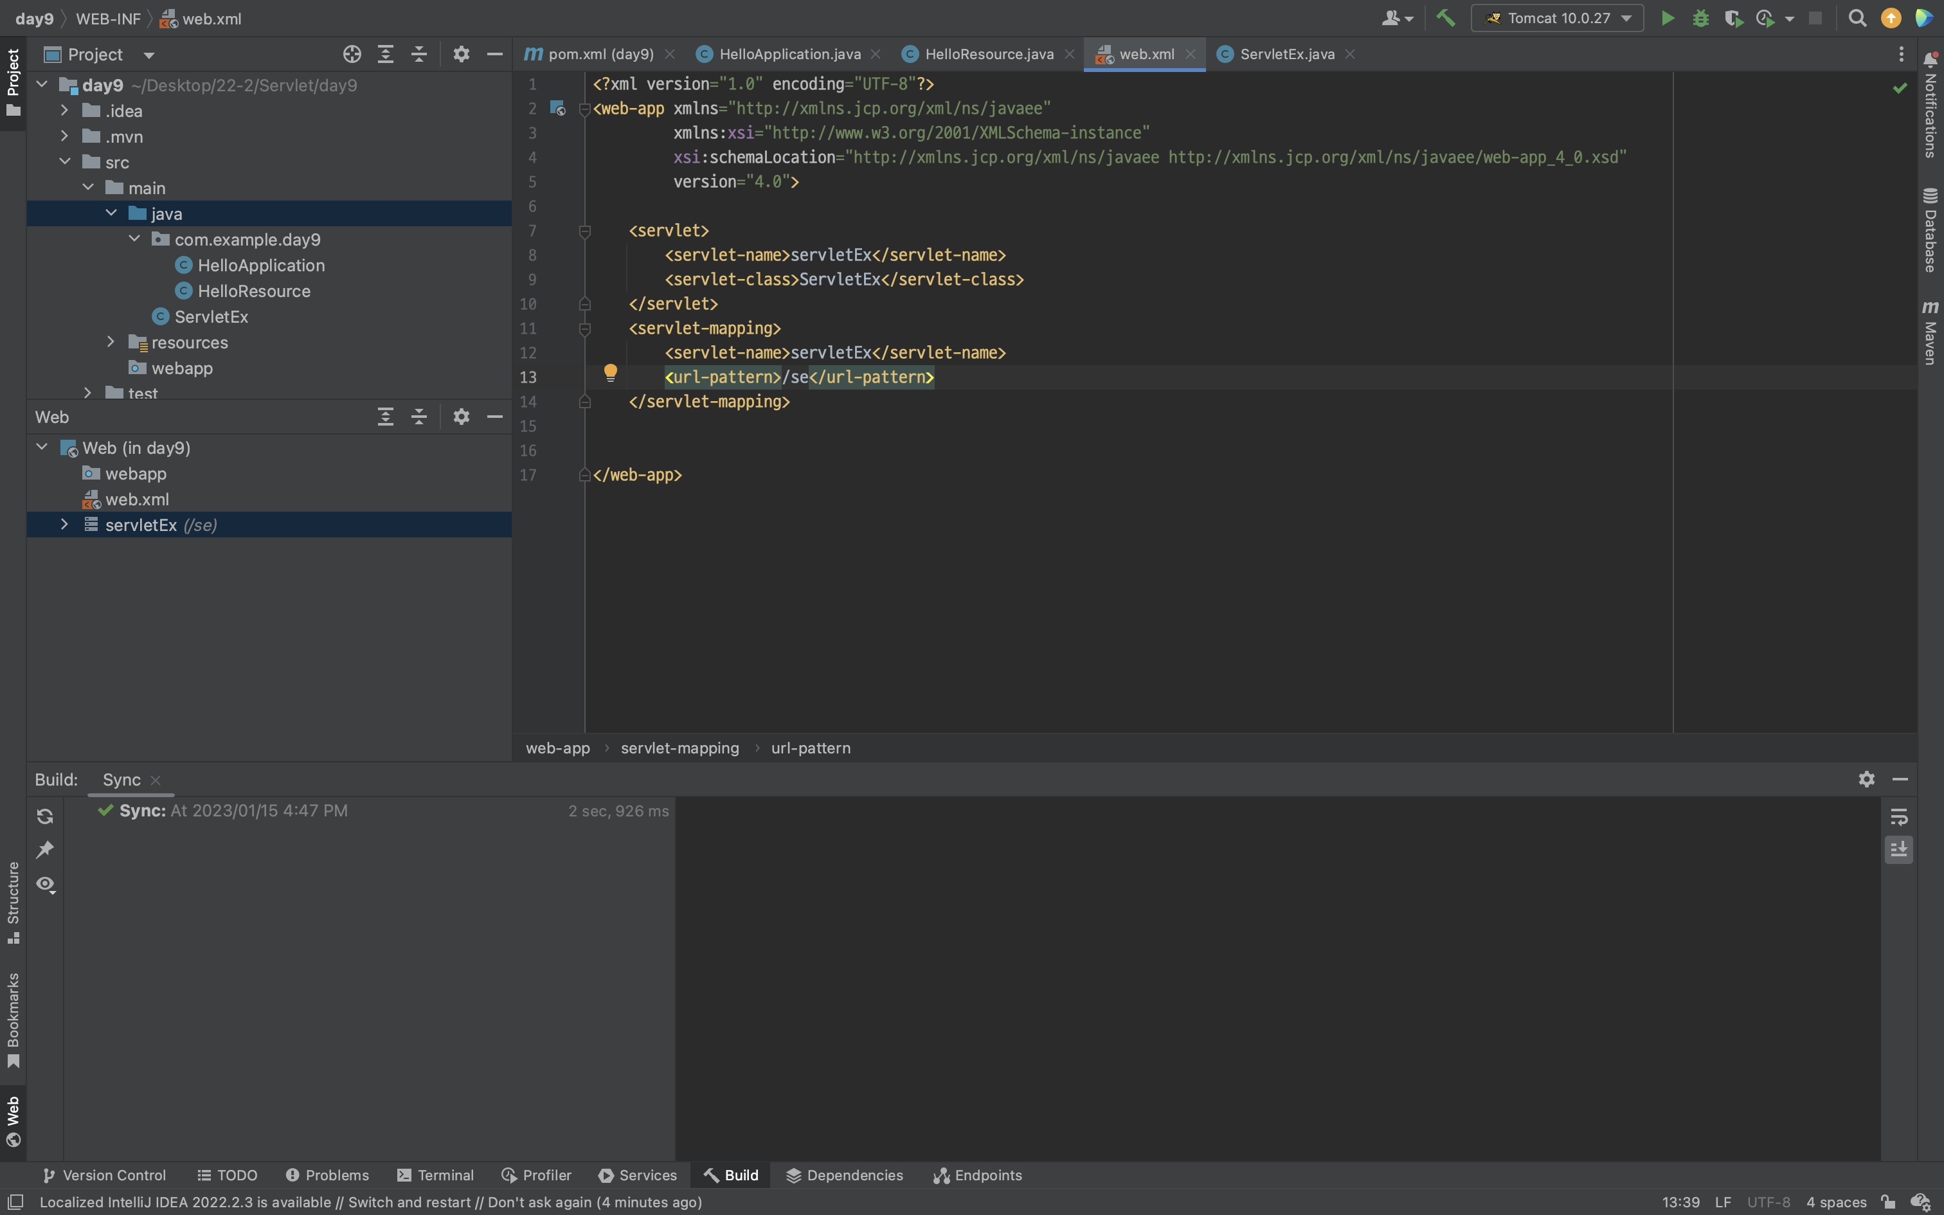Select opened file with crosshair icon in Project panel
1944x1215 pixels.
[352, 55]
